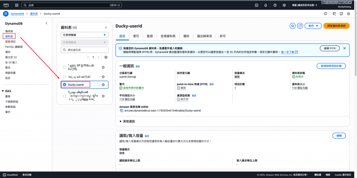Switch to the 索引 tab

pyautogui.click(x=136, y=36)
